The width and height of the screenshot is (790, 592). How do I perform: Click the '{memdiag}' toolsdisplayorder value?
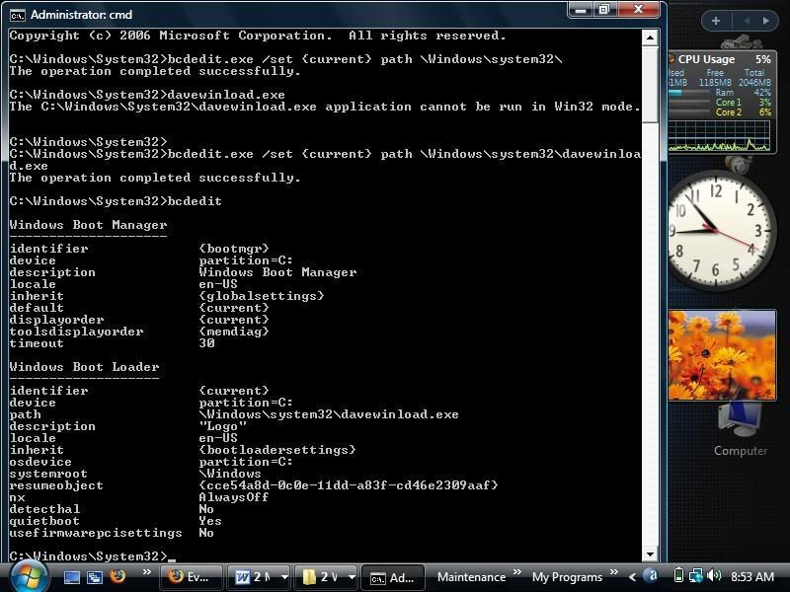point(234,332)
